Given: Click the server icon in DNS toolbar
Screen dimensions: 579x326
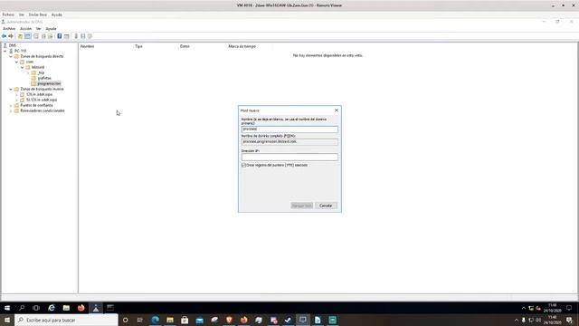Looking at the screenshot, I should tap(76, 36).
